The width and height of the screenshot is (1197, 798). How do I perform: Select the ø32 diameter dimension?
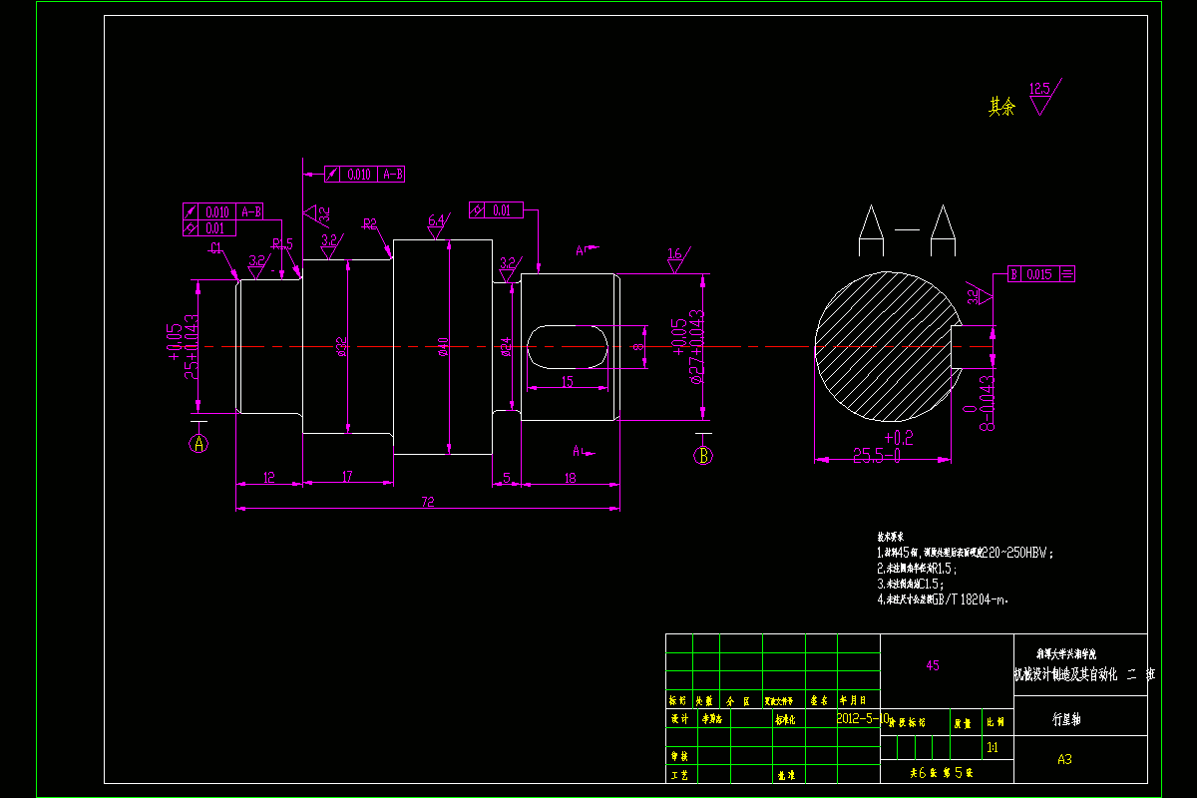click(x=341, y=347)
